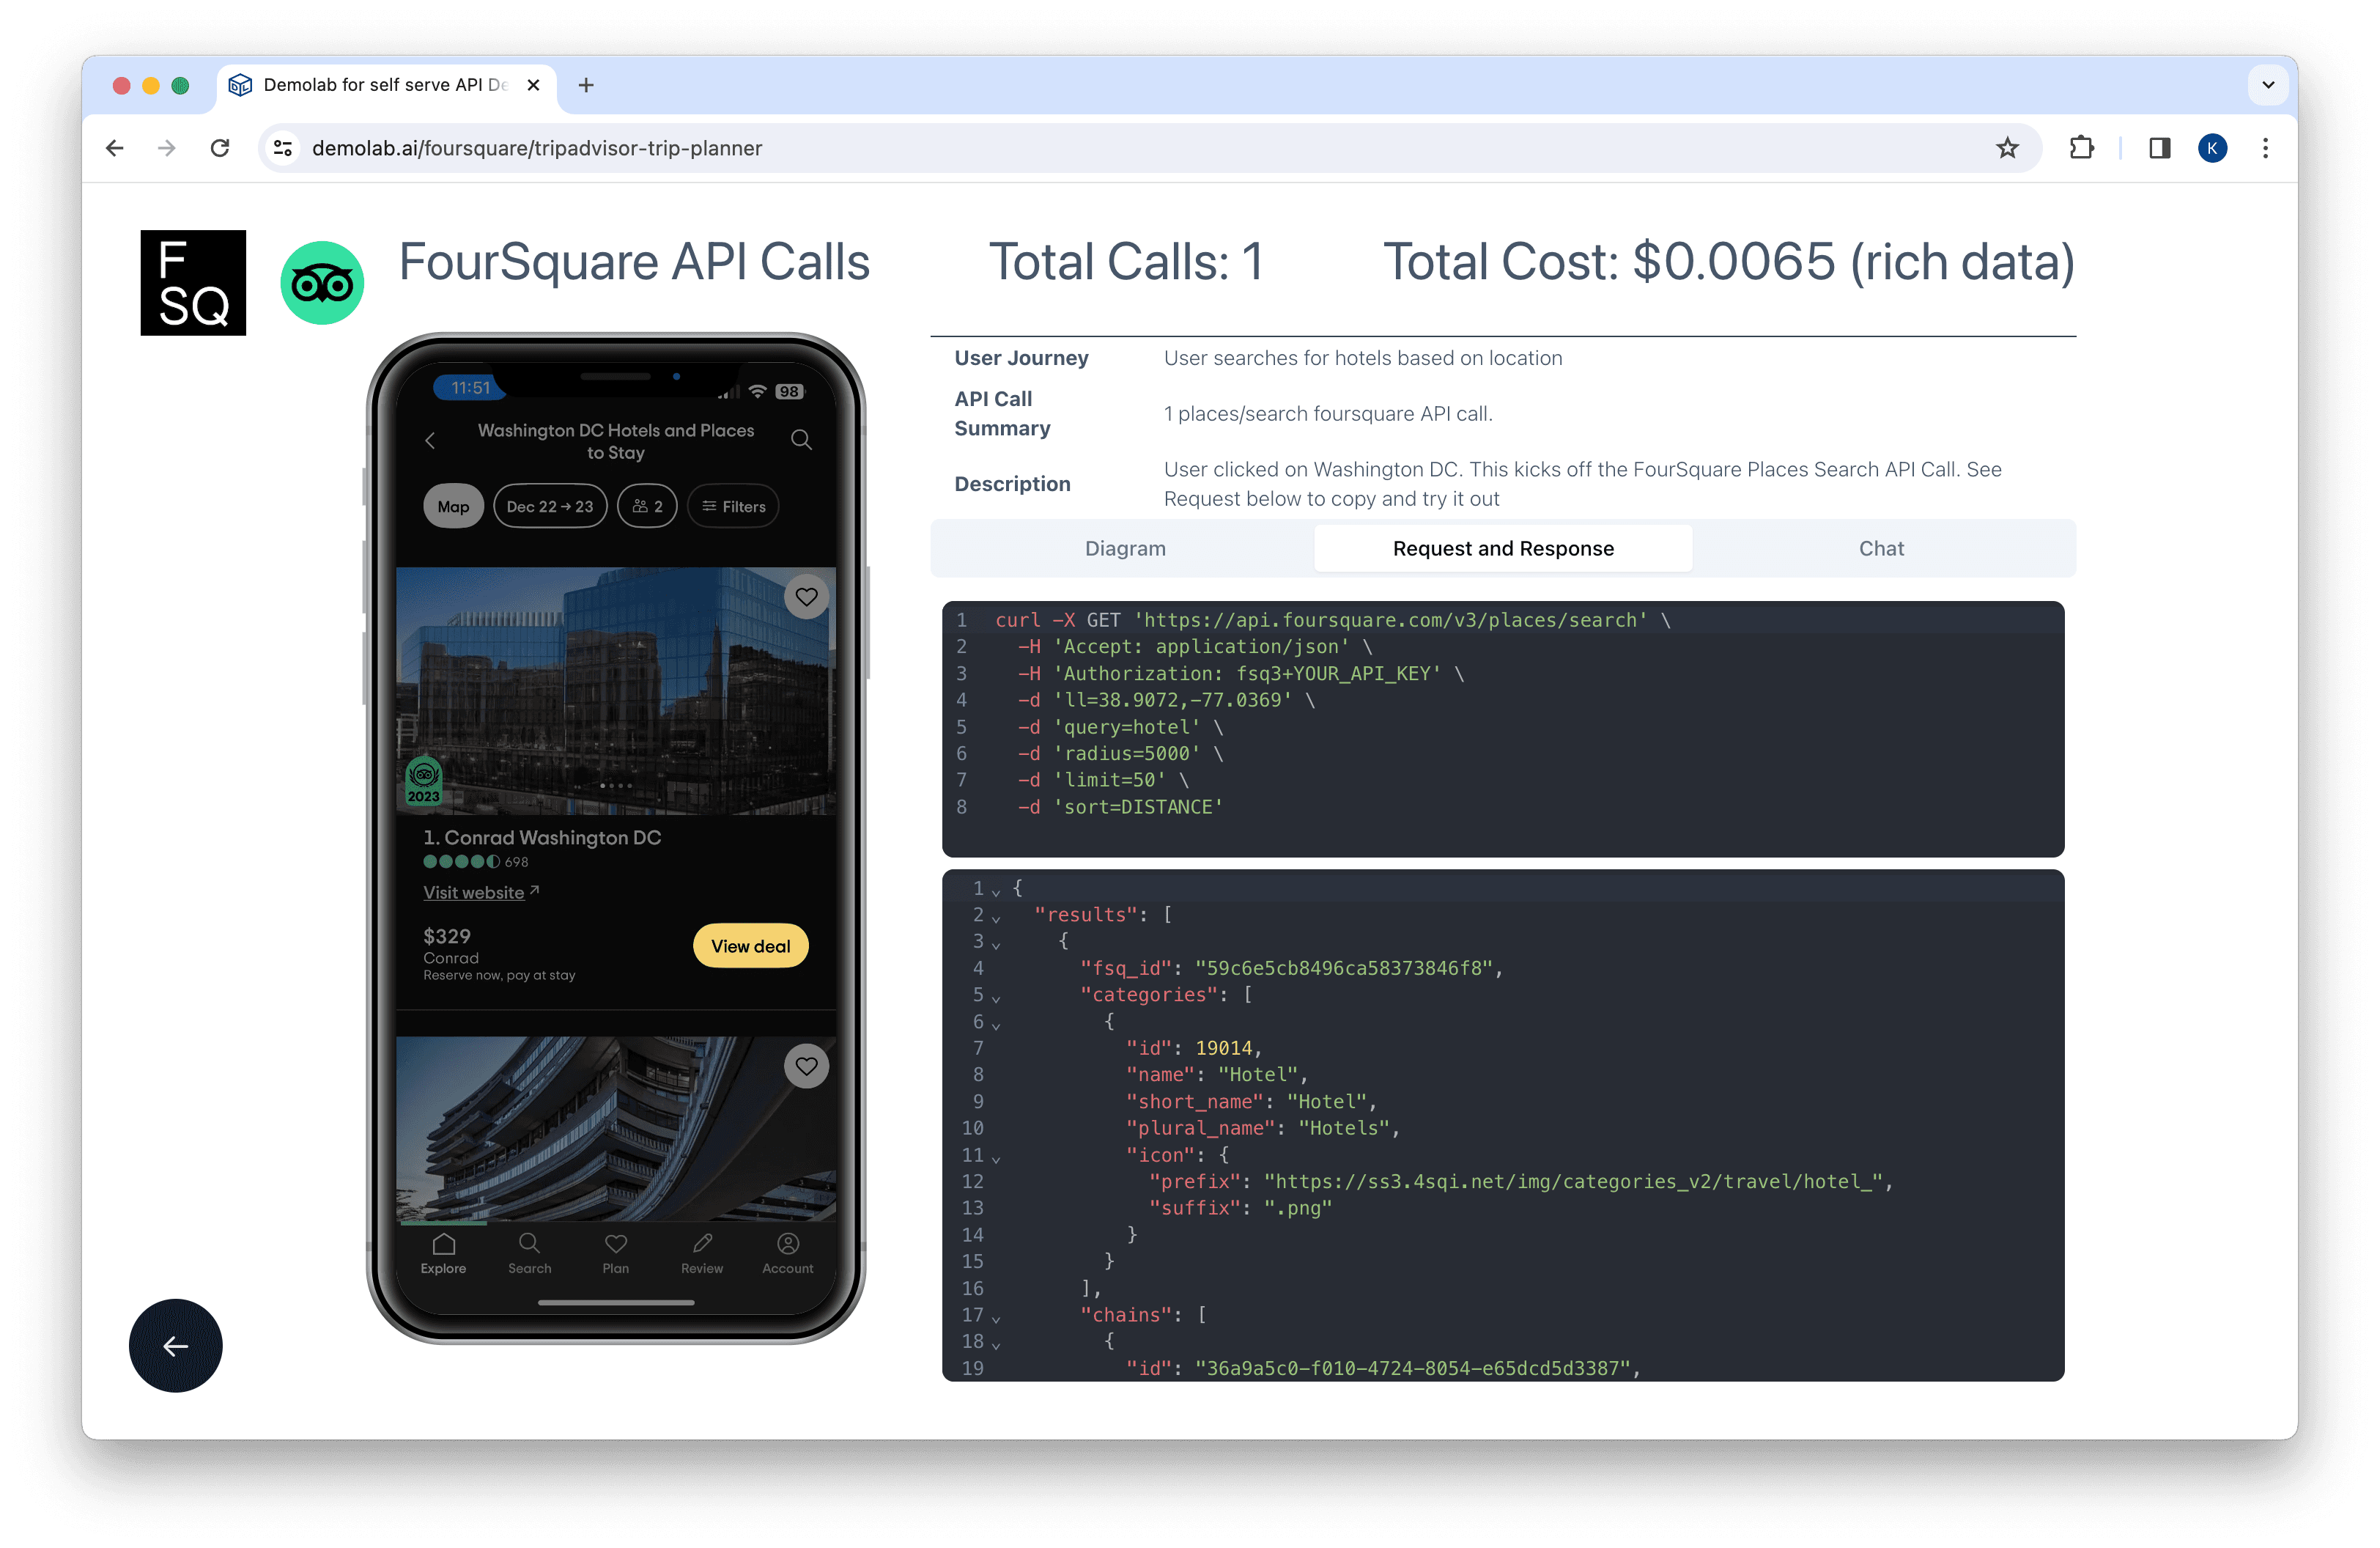The height and width of the screenshot is (1548, 2380).
Task: Click the yellow View deal button
Action: tap(750, 946)
